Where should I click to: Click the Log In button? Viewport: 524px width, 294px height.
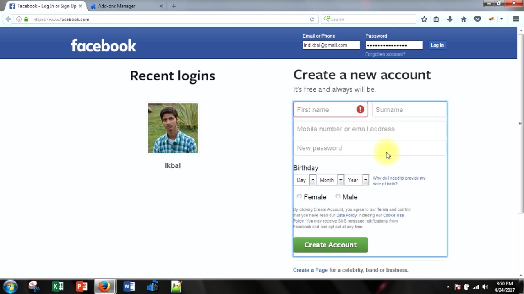437,45
